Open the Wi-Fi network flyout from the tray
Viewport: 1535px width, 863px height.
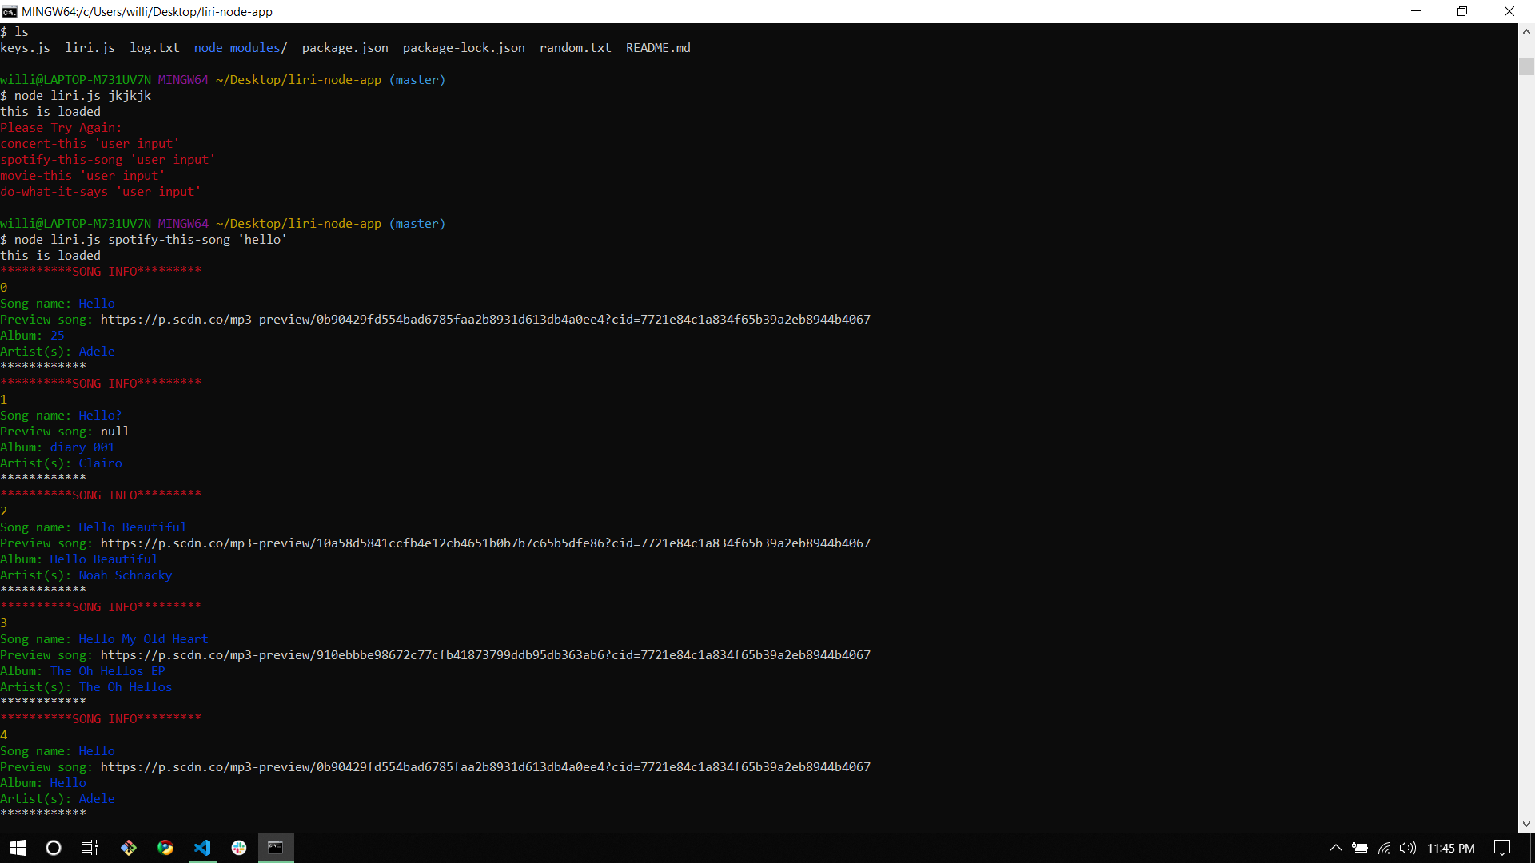(x=1383, y=849)
